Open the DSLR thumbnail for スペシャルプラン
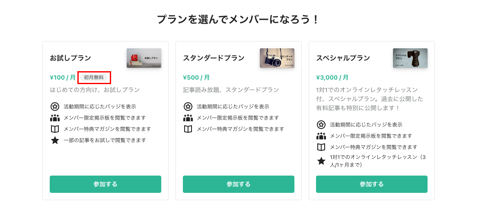This screenshot has height=217, width=479. [410, 58]
